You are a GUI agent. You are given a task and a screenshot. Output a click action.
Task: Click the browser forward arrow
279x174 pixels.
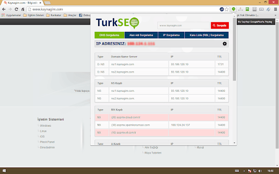click(x=10, y=9)
